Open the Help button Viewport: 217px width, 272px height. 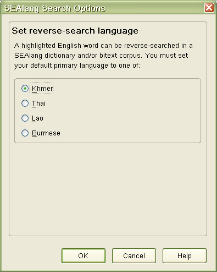(185, 255)
